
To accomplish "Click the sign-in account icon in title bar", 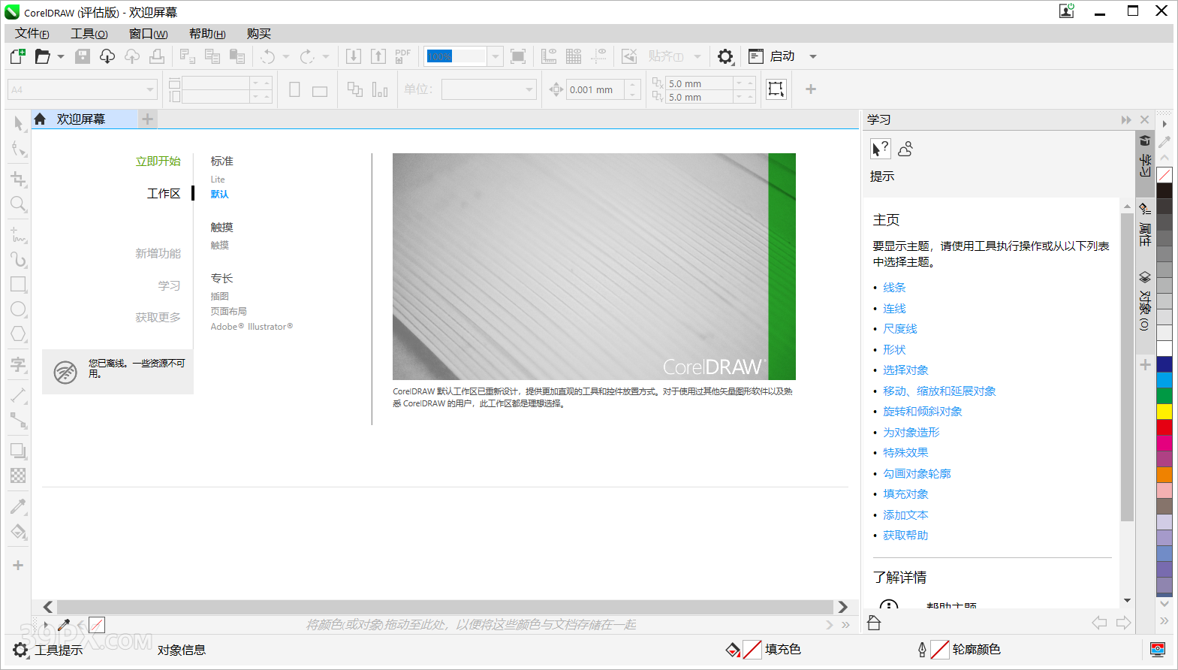I will tap(1067, 11).
